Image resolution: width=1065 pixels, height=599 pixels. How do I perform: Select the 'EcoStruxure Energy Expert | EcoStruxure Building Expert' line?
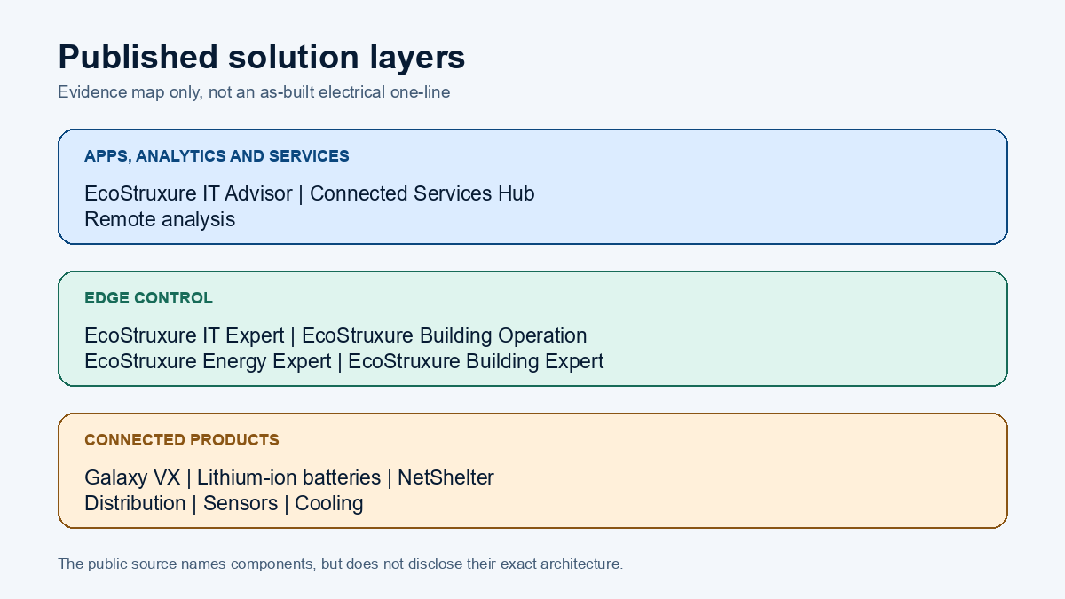coord(344,361)
